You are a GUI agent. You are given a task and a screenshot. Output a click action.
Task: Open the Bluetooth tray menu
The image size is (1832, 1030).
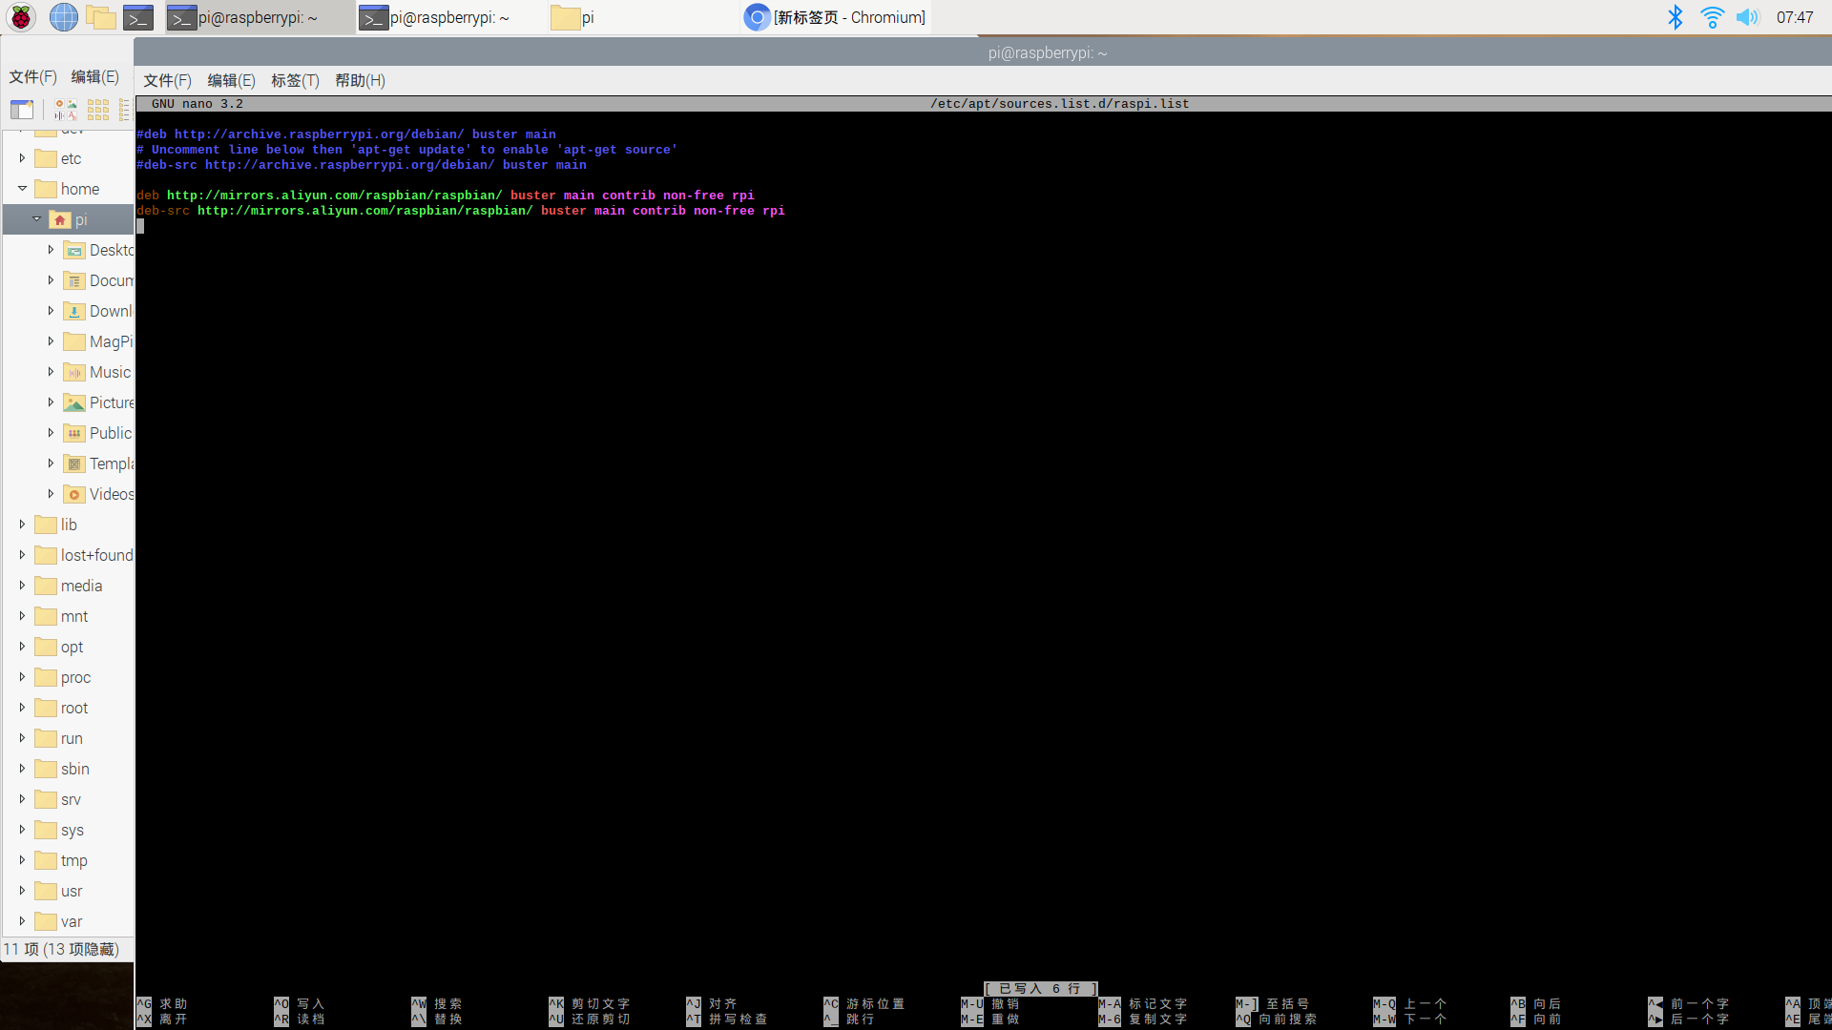pyautogui.click(x=1675, y=17)
